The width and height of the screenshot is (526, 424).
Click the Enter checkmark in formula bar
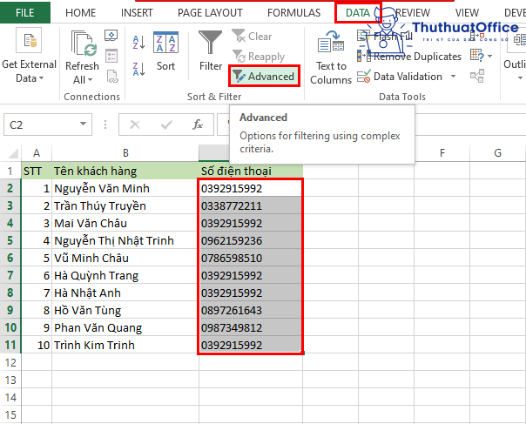[x=166, y=125]
